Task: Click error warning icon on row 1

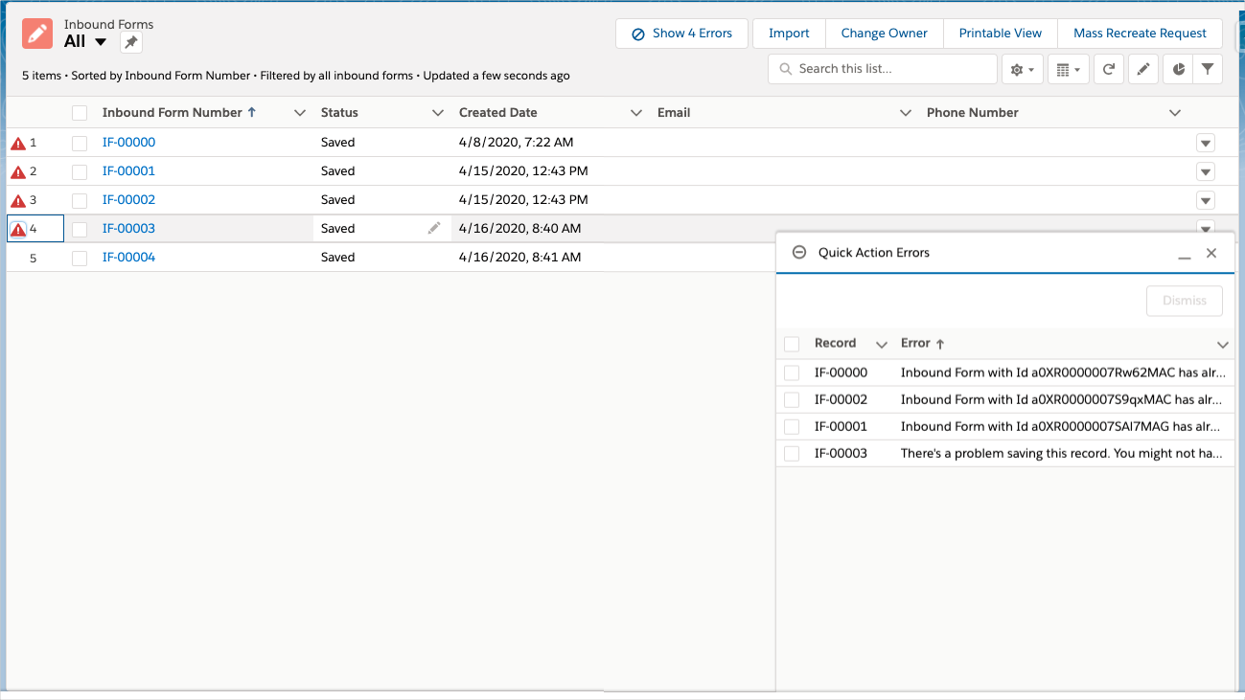Action: [18, 144]
